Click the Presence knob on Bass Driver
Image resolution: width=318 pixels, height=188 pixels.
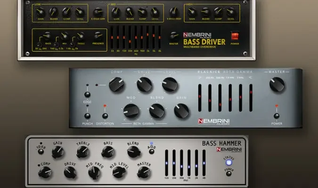click(x=98, y=36)
